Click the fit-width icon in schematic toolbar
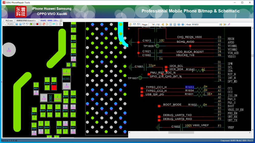Image resolution: width=255 pixels, height=143 pixels. click(x=171, y=24)
